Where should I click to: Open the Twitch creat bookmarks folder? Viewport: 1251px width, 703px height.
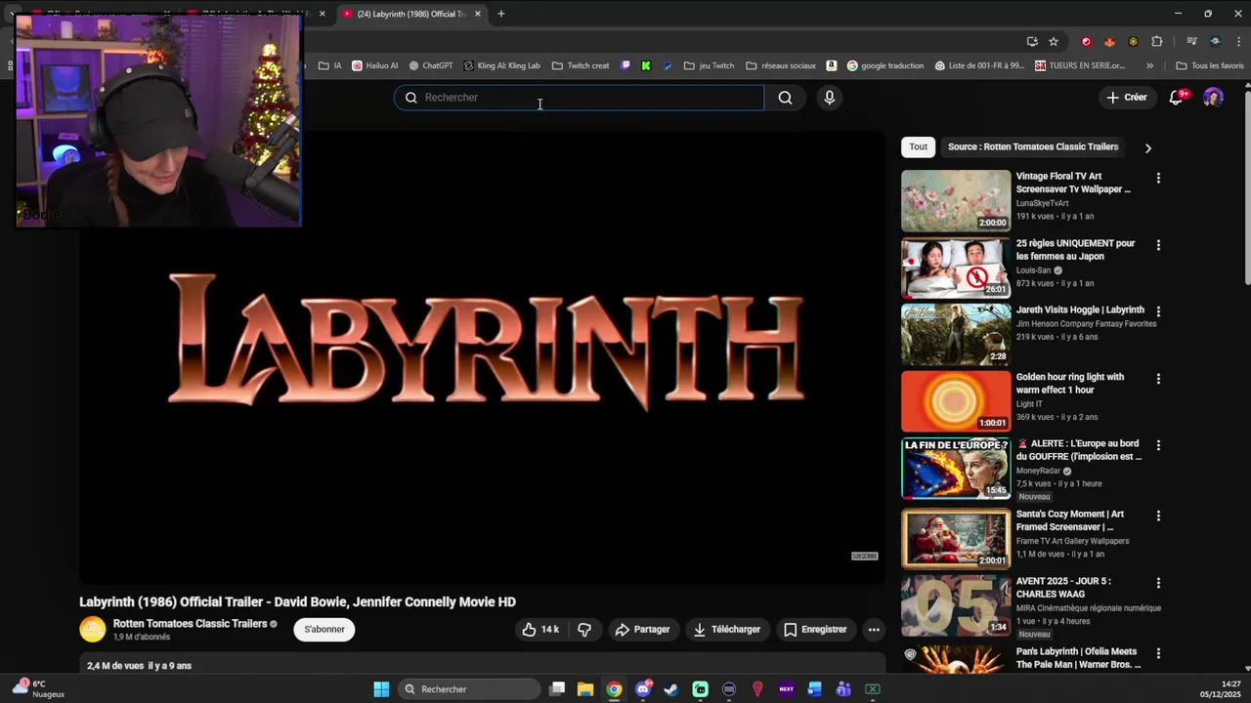click(581, 65)
